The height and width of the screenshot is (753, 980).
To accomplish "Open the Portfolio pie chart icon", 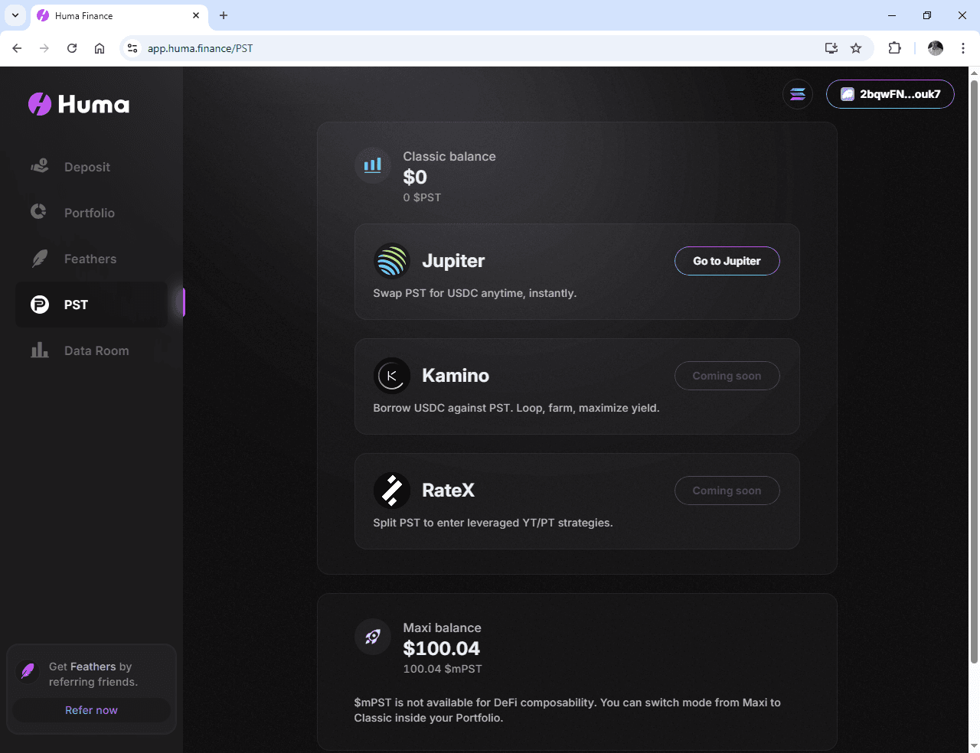I will 38,211.
